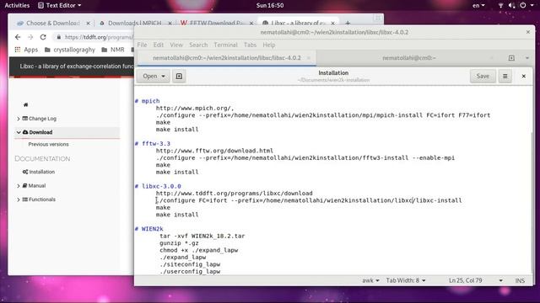This screenshot has width=540, height=303.
Task: Click the clock showing Sun 16:50
Action: pyautogui.click(x=270, y=6)
